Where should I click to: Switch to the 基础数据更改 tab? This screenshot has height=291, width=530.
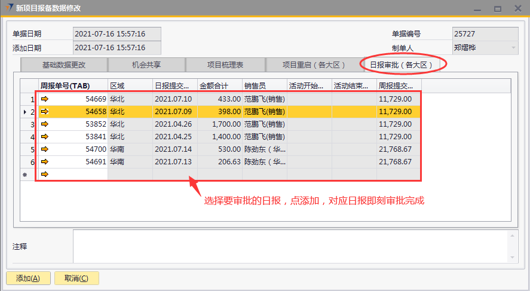63,65
